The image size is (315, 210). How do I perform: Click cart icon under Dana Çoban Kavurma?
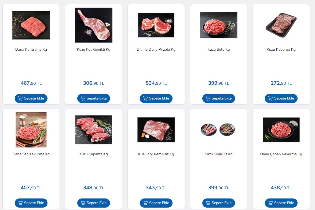pos(270,203)
